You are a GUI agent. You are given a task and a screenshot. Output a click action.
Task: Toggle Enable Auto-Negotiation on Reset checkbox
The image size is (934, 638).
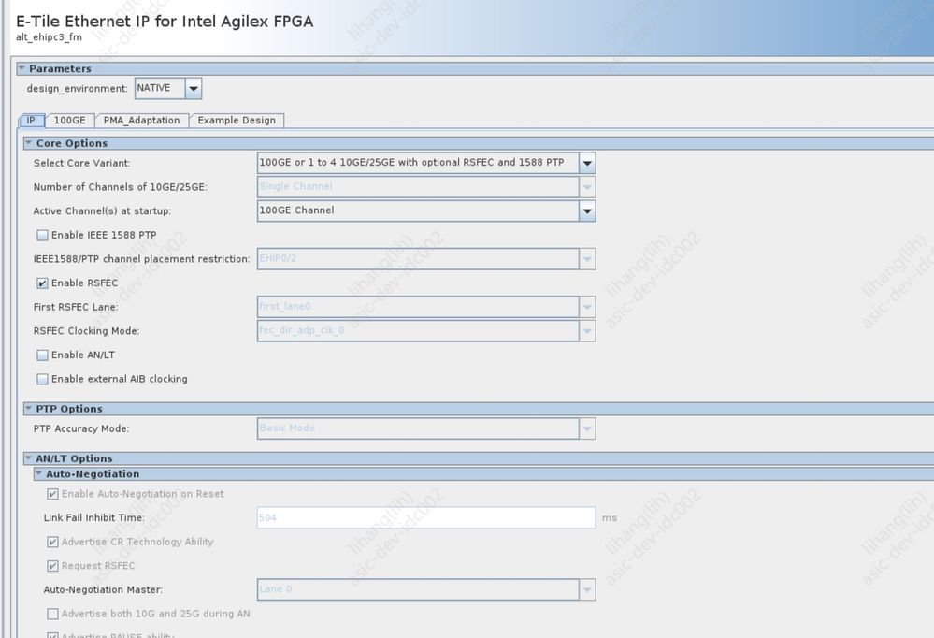point(52,494)
